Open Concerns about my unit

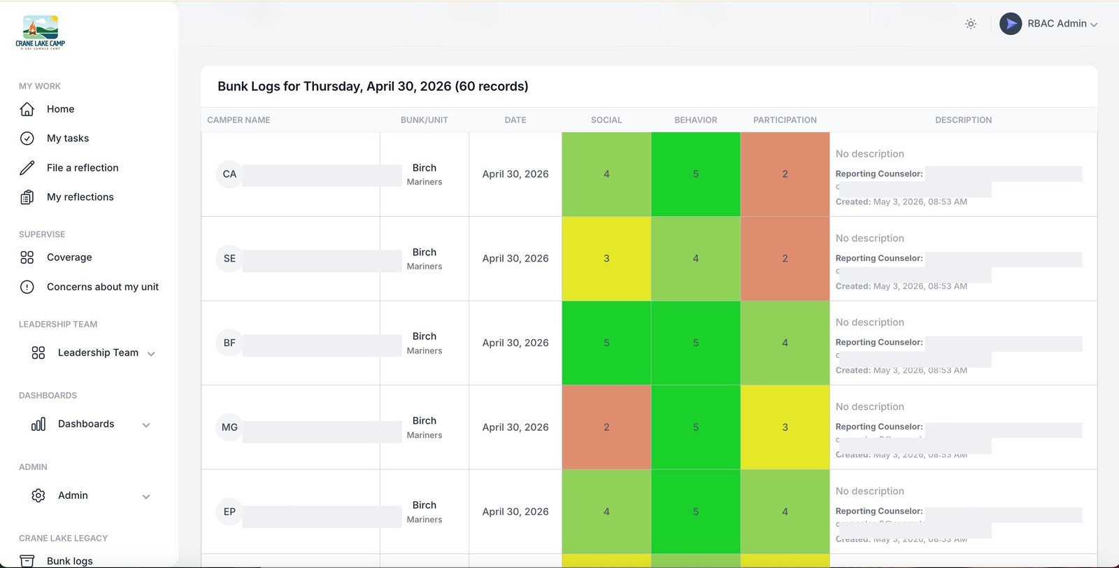(x=103, y=287)
